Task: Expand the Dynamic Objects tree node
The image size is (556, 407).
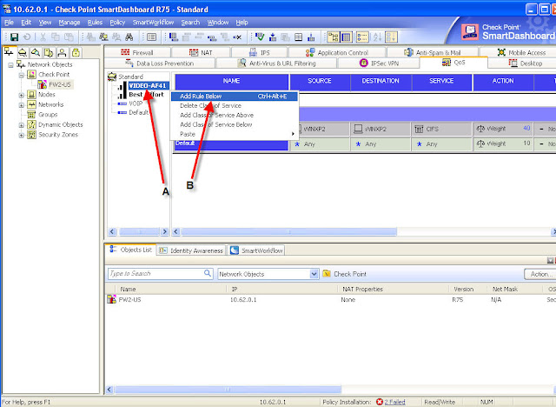Action: click(x=21, y=125)
